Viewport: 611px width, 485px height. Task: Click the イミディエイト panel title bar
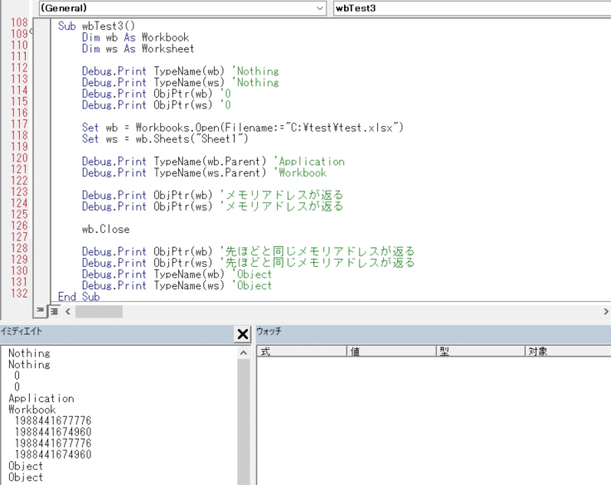(x=117, y=332)
